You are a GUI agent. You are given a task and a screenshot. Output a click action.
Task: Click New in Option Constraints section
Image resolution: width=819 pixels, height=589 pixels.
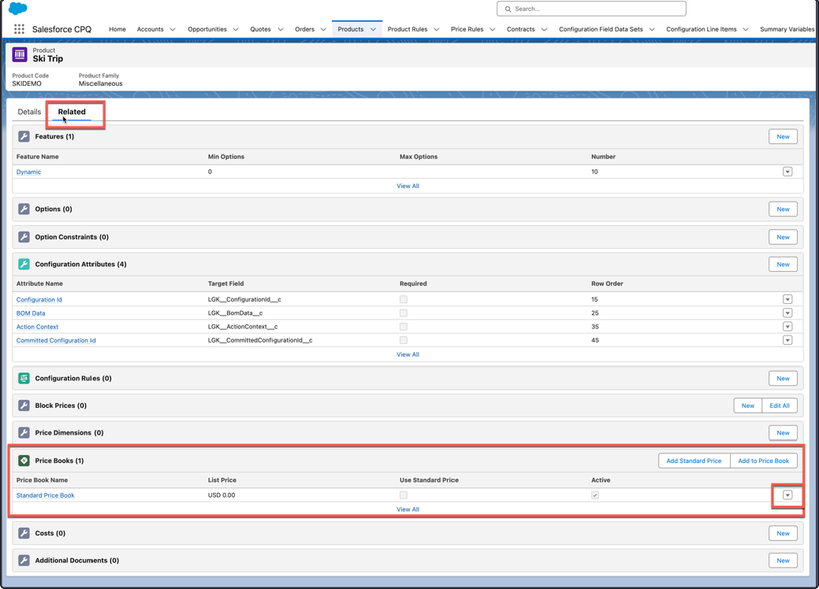click(x=783, y=237)
